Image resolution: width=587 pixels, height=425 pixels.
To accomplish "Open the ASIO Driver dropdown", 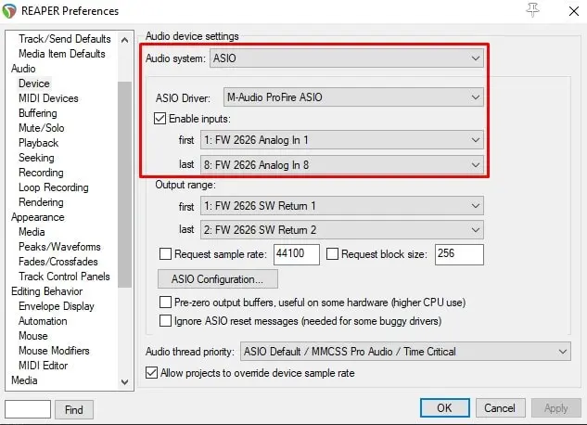I will [353, 97].
